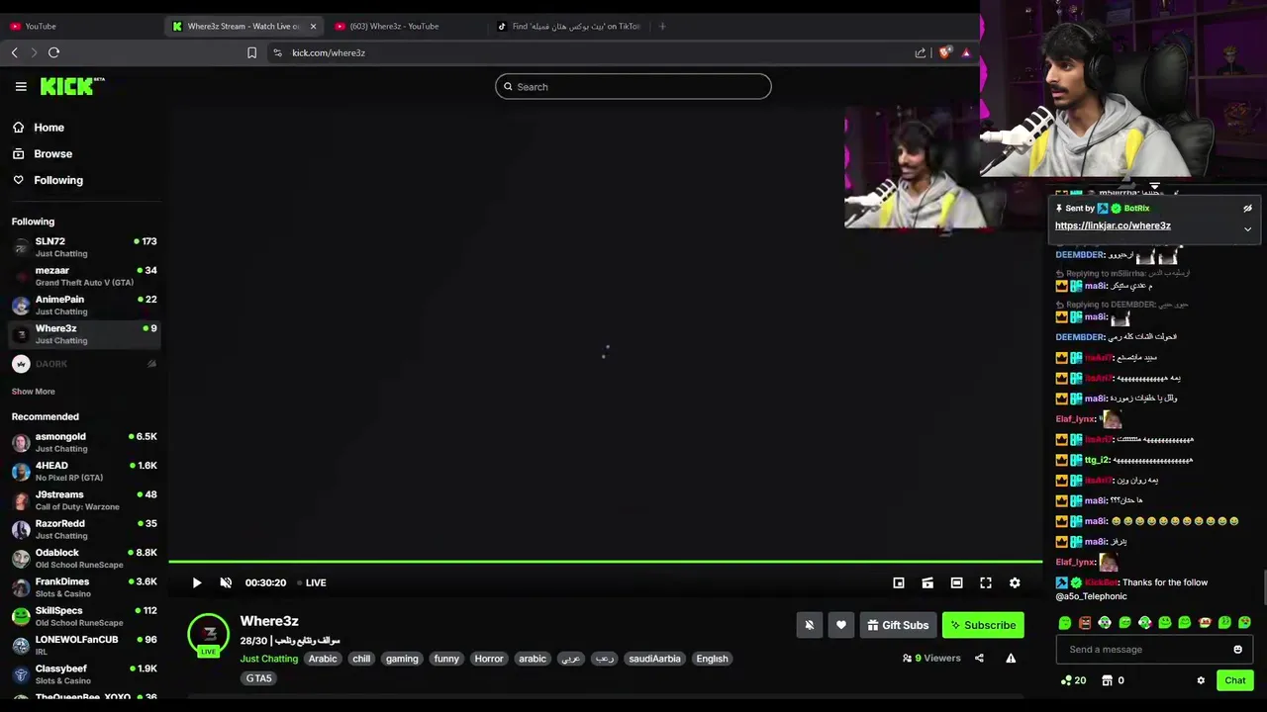Image resolution: width=1267 pixels, height=712 pixels.
Task: Open the browser share page icon
Action: (x=921, y=52)
